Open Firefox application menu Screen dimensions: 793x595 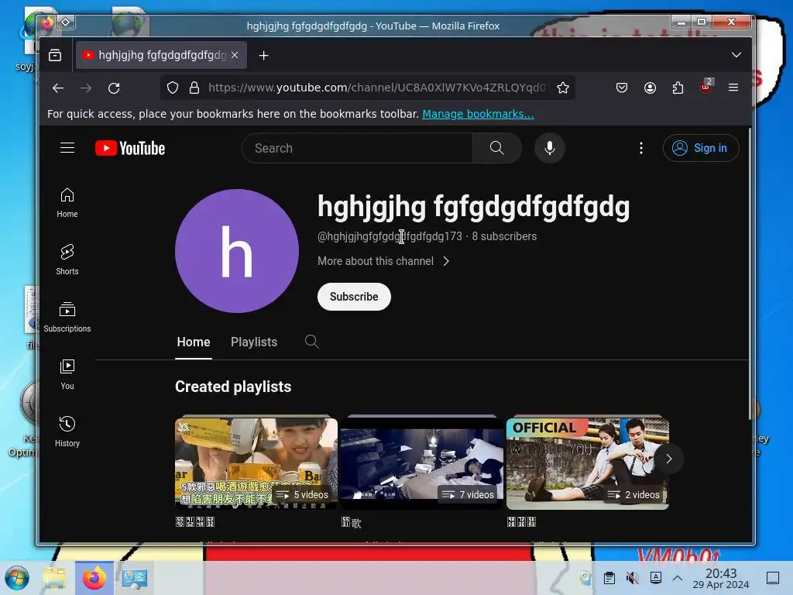tap(733, 88)
